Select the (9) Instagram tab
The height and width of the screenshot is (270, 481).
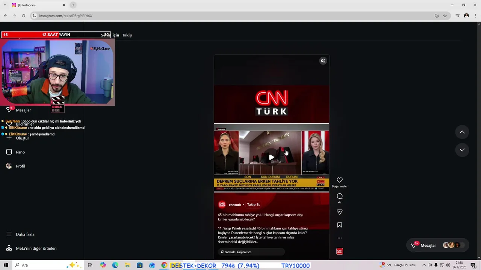click(x=38, y=5)
